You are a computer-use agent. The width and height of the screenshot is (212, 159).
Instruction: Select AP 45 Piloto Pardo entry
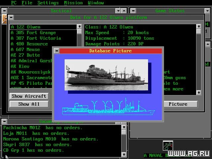click(x=31, y=83)
